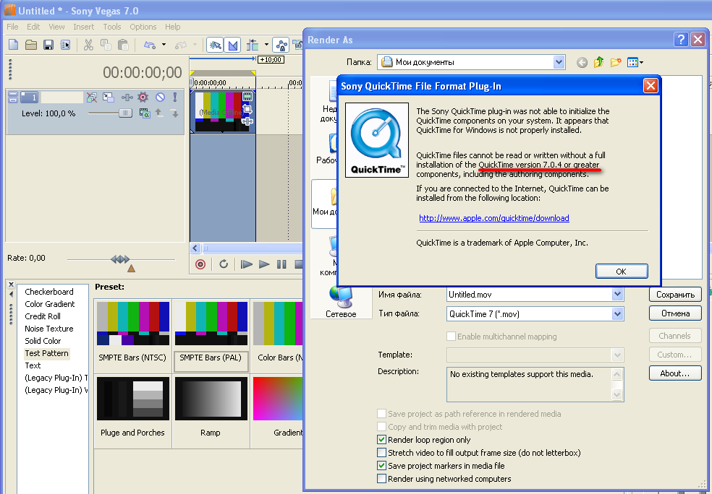Open Track Motion on the video track
Image resolution: width=712 pixels, height=494 pixels.
[x=108, y=97]
